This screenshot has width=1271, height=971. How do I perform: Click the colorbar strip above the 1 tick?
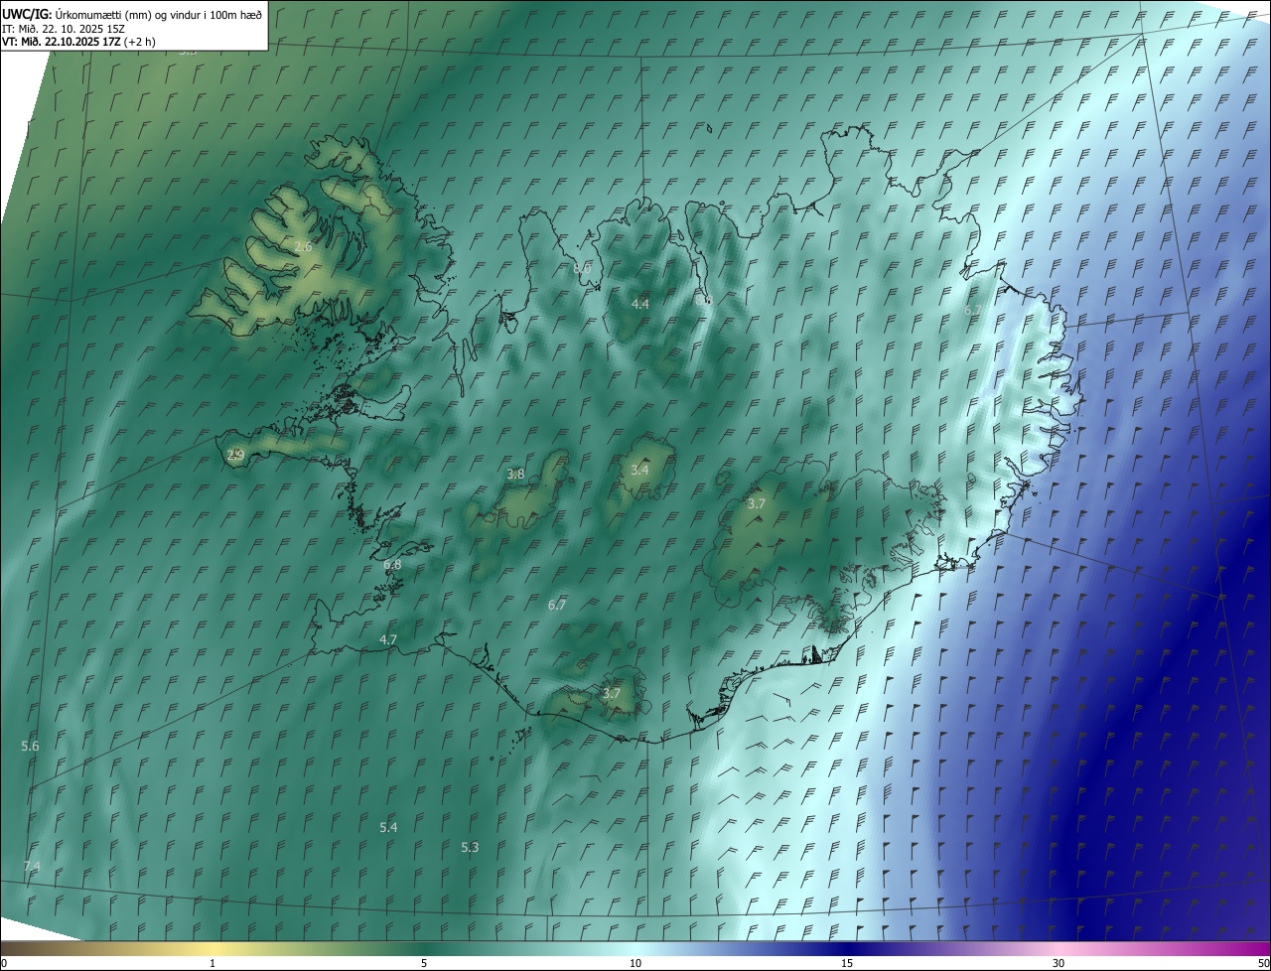click(212, 948)
